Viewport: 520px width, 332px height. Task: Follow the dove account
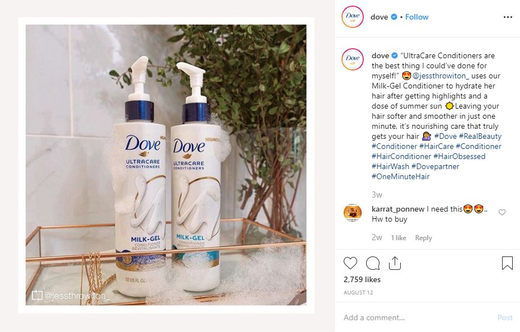click(416, 17)
